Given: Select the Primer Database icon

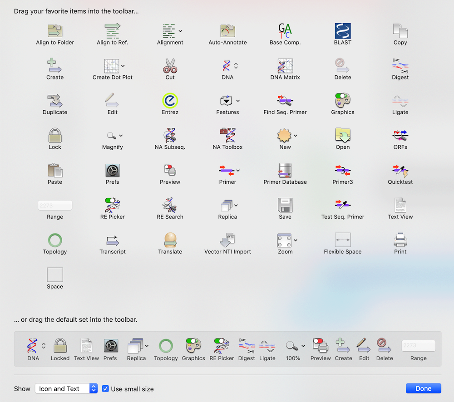Looking at the screenshot, I should point(285,170).
